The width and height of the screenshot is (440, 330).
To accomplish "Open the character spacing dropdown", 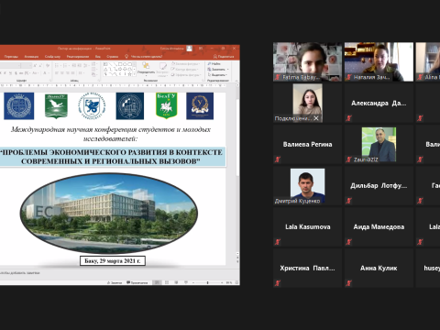I will pos(27,73).
